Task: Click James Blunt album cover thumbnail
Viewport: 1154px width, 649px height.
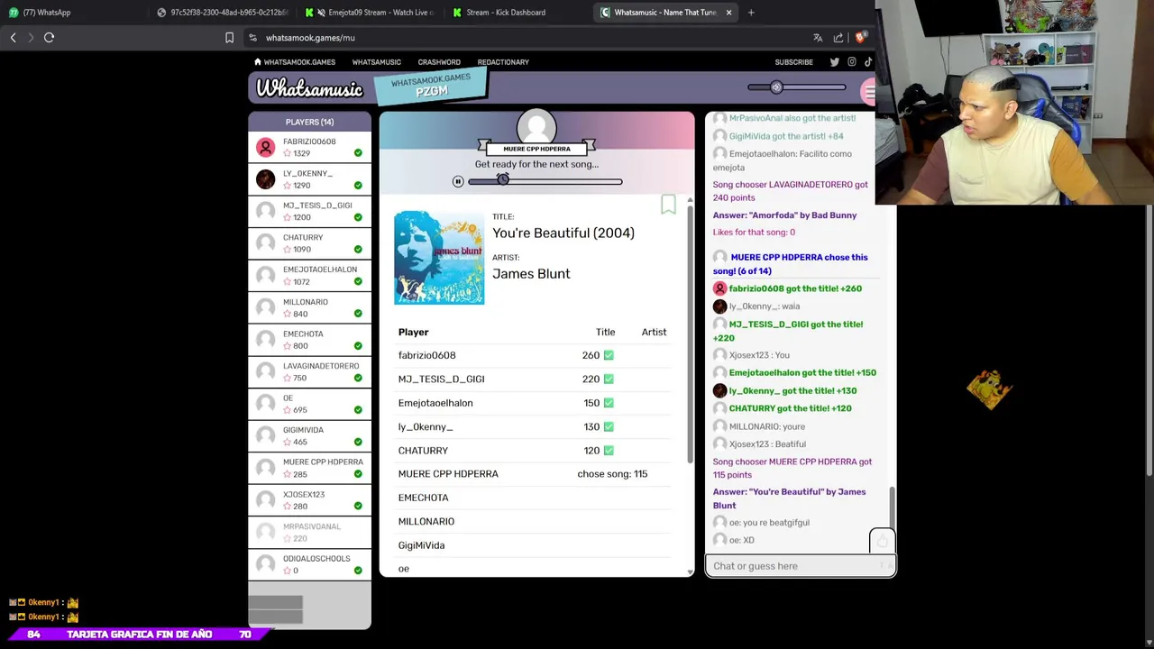Action: tap(439, 258)
